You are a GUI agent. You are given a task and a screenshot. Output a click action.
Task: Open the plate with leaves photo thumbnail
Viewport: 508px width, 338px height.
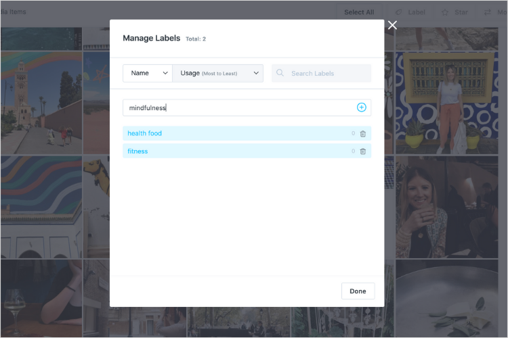[x=447, y=298]
